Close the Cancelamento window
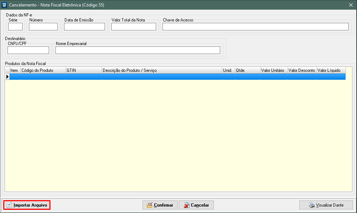Image resolution: width=357 pixels, height=213 pixels. point(351,5)
